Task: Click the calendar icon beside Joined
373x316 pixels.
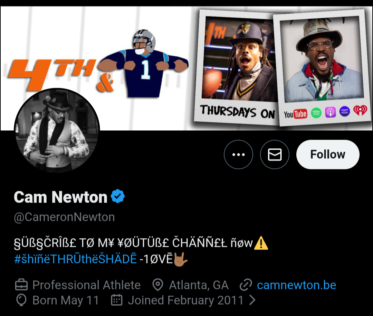Action: pyautogui.click(x=117, y=300)
